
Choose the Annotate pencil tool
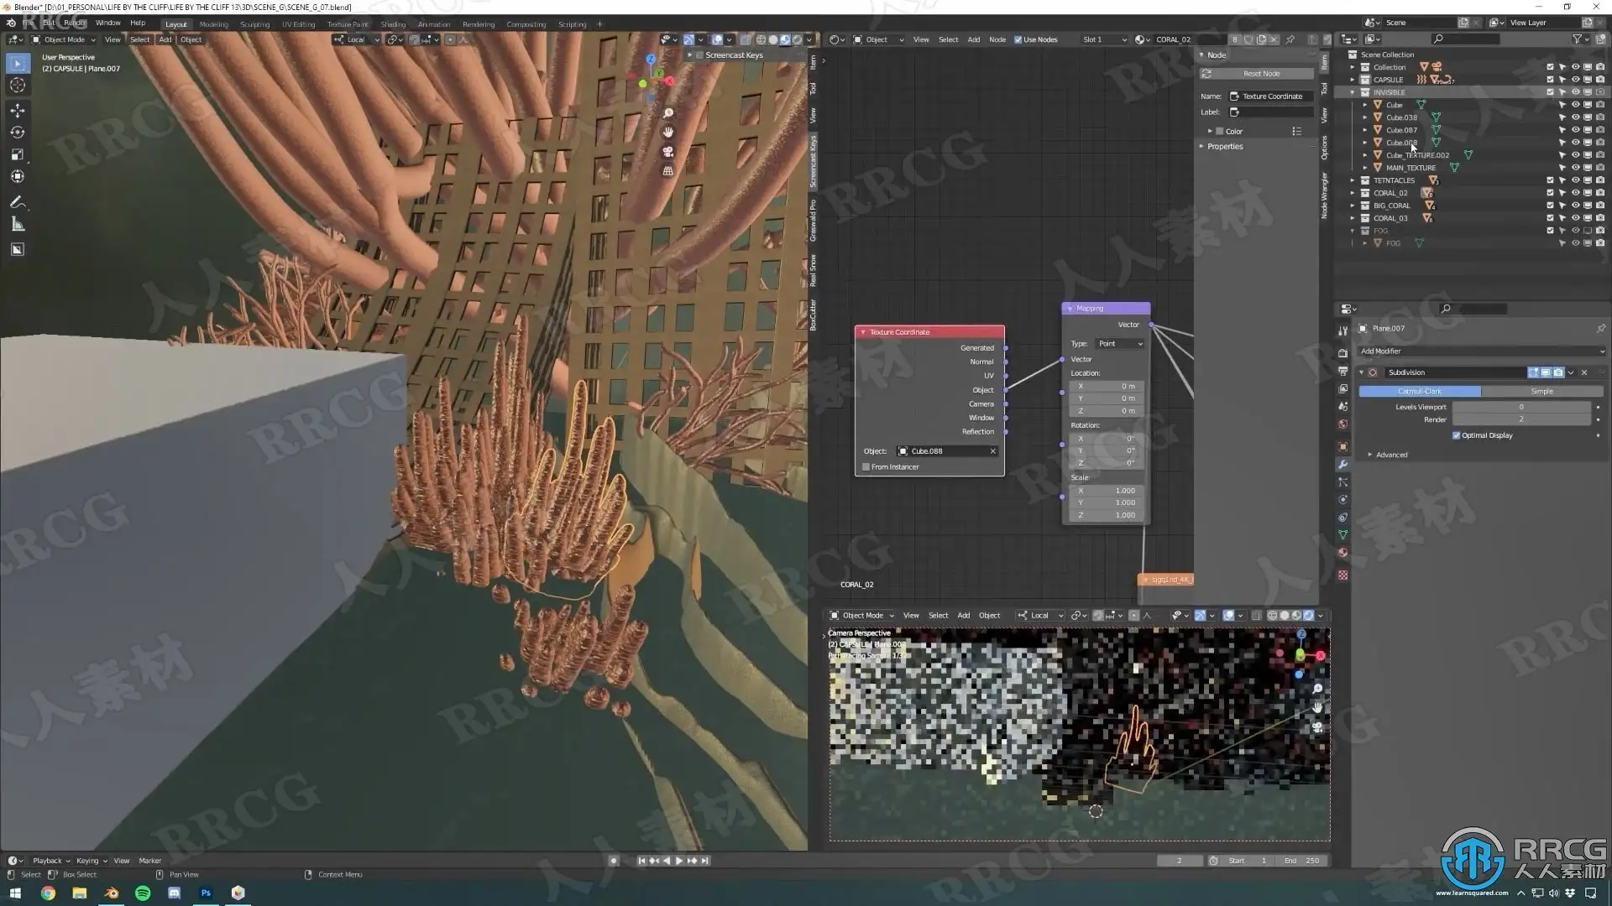click(18, 202)
